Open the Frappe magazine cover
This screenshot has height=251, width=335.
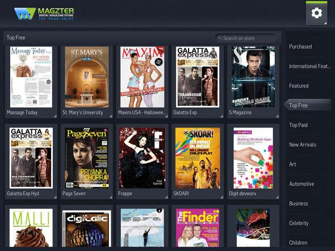click(x=143, y=158)
